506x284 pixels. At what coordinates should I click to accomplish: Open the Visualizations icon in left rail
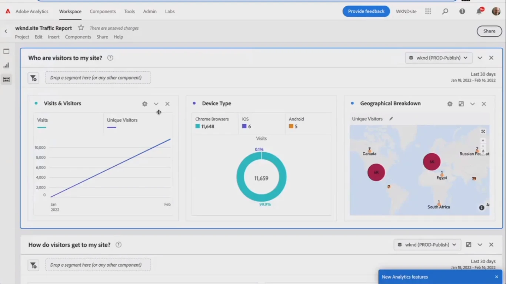(x=6, y=65)
